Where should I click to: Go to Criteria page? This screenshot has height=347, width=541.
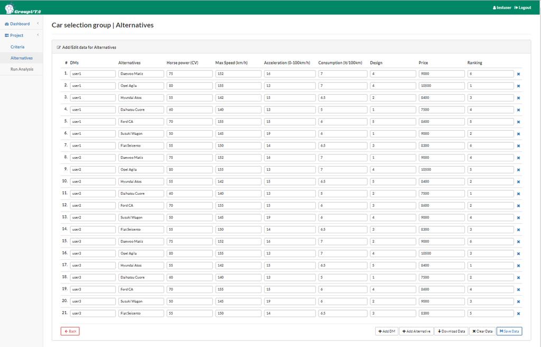coord(17,47)
